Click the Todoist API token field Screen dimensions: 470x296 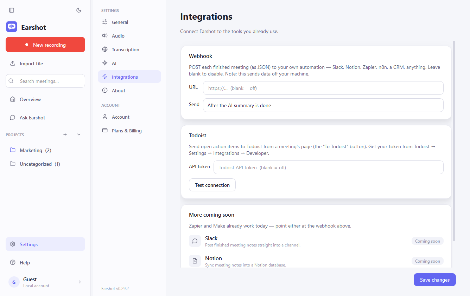[x=329, y=167]
